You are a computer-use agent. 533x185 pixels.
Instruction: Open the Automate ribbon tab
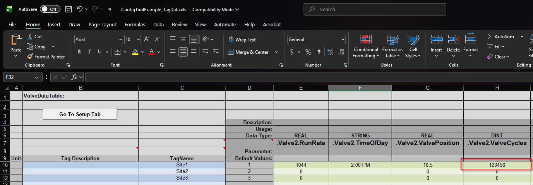225,24
